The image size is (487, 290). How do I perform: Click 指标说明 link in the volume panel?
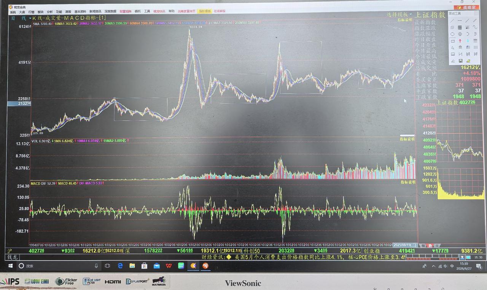click(x=407, y=139)
